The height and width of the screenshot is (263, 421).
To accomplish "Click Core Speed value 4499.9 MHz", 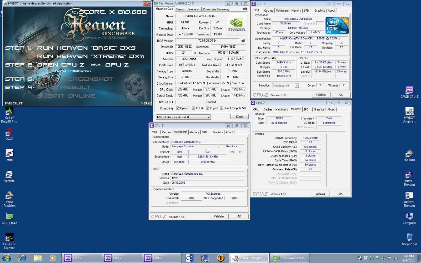I will (x=284, y=63).
